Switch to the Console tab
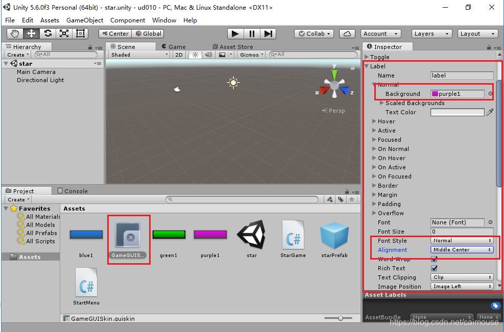Viewport: 504px width, 332px height. [73, 191]
